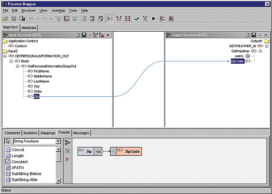Click the Redo arrow icon
This screenshot has height=194, width=272.
pyautogui.click(x=44, y=18)
